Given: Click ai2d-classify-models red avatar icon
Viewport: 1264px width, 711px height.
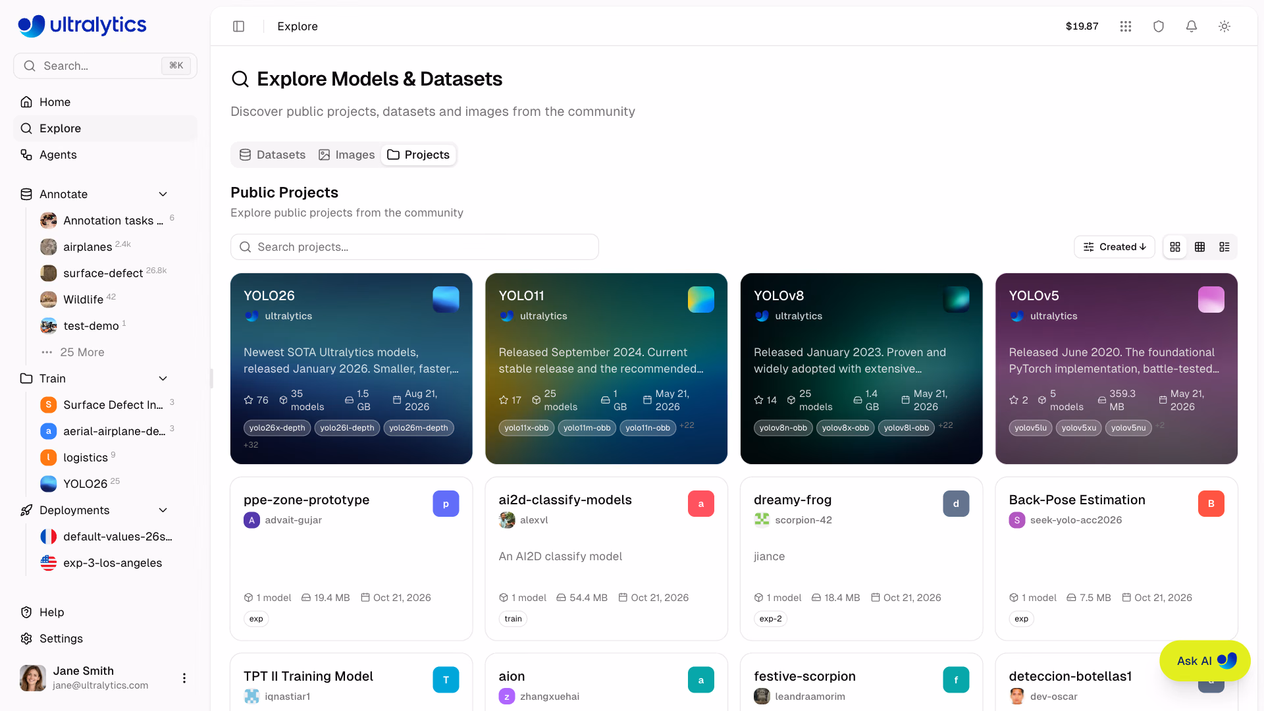Looking at the screenshot, I should [701, 504].
